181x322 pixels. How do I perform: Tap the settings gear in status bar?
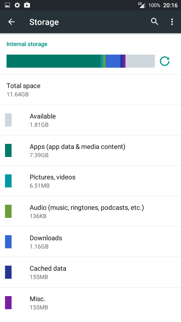click(17, 5)
